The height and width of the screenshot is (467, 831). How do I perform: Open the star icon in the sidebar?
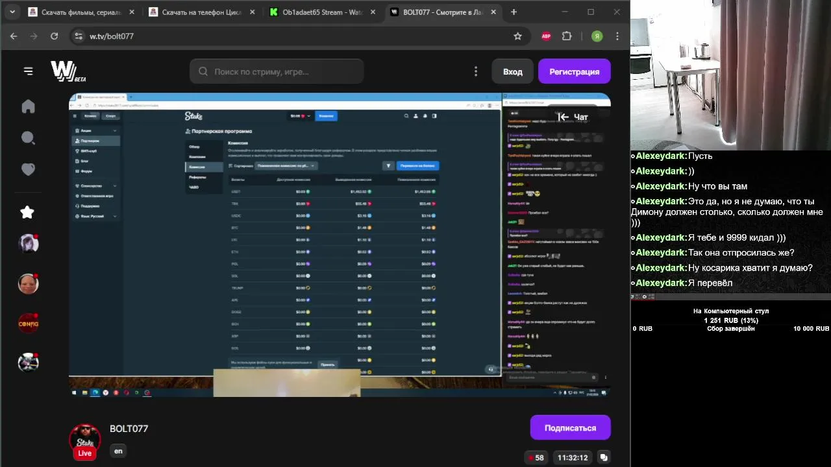pos(27,212)
